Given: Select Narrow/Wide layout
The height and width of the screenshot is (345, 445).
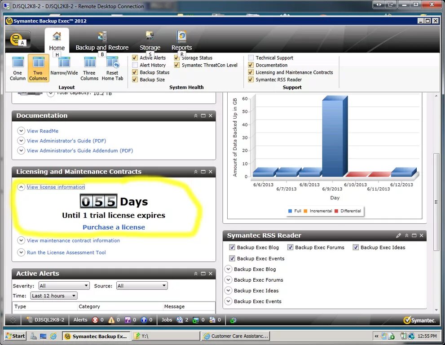Looking at the screenshot, I should [x=64, y=67].
